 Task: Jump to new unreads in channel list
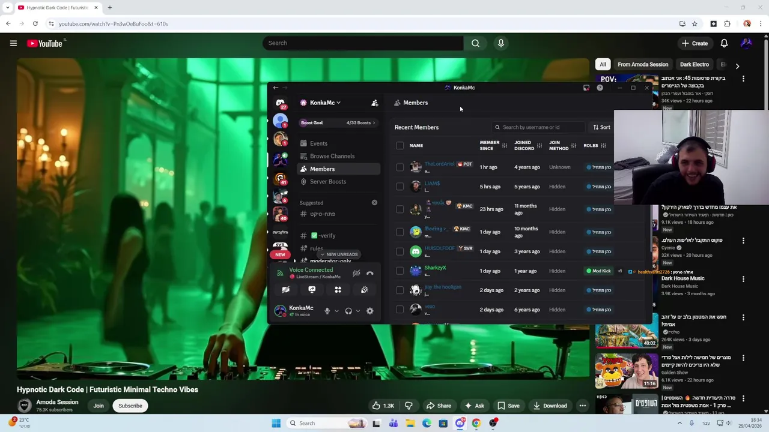[x=339, y=254]
